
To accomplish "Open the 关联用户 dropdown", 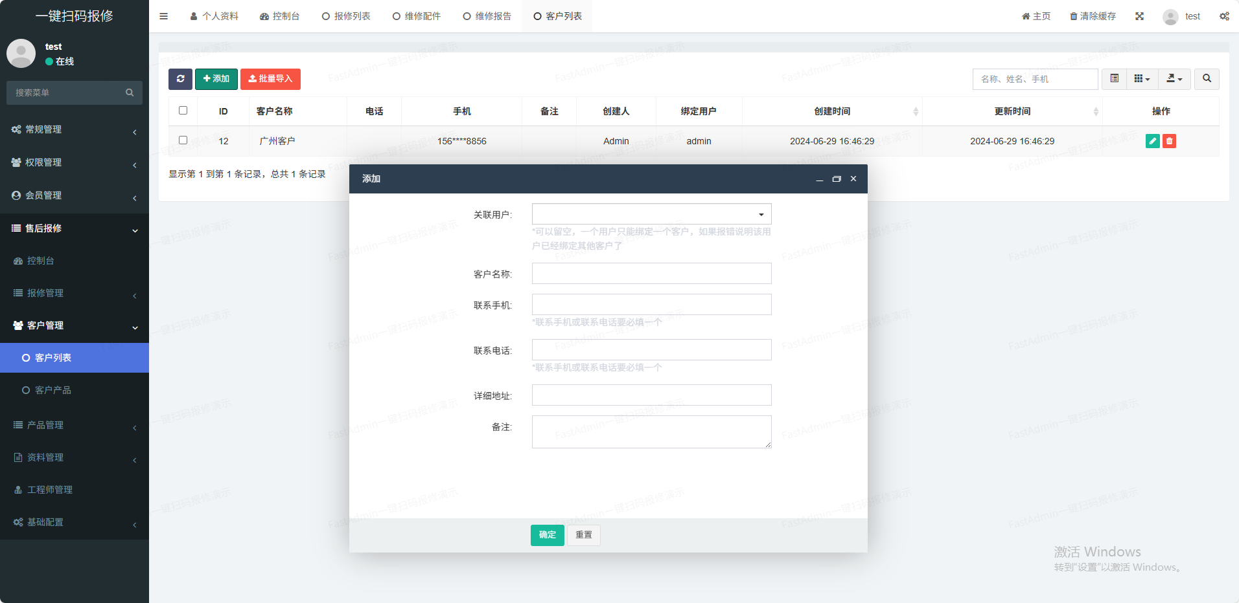I will point(651,214).
